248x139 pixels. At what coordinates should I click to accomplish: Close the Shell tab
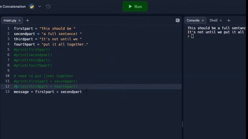(x=220, y=20)
